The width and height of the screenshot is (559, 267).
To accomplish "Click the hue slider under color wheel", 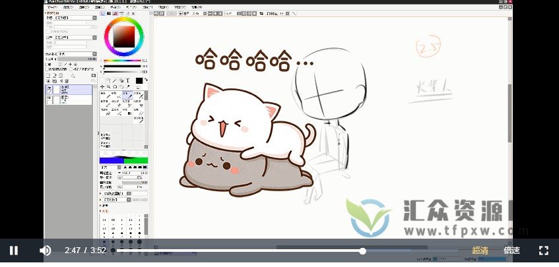I will [x=122, y=61].
